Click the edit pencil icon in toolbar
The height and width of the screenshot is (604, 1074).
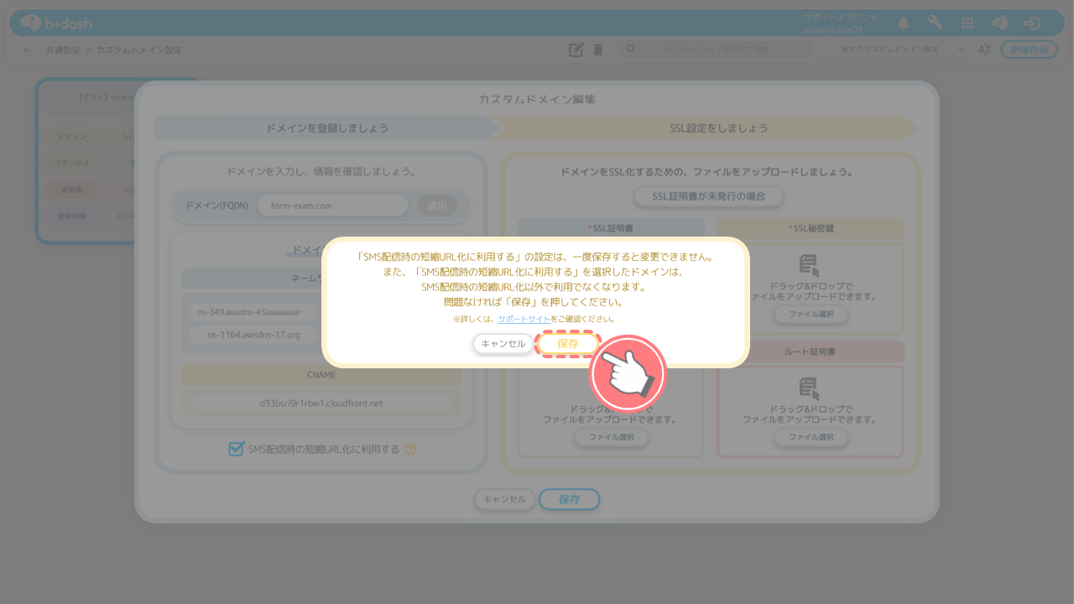tap(576, 49)
